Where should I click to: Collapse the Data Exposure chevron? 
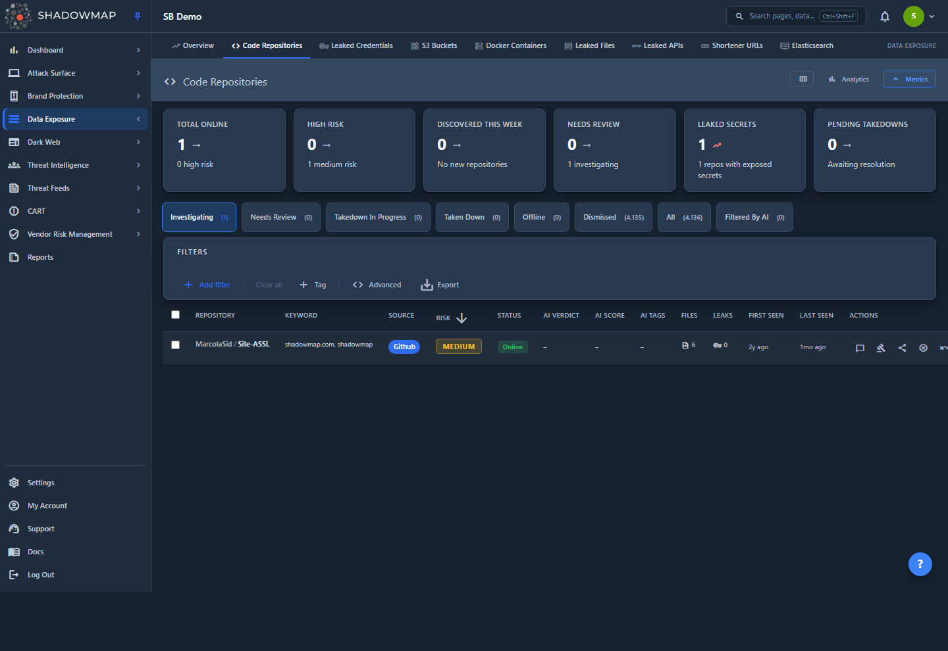coord(138,119)
